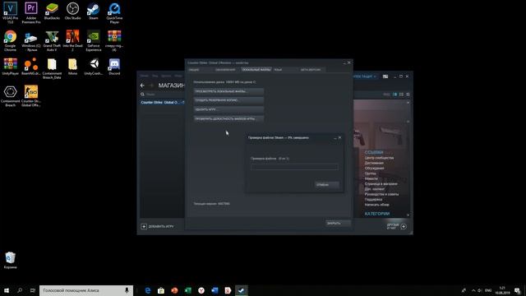Image resolution: width=526 pixels, height=296 pixels.
Task: Click the Алиса microphone icon
Action: click(x=127, y=290)
